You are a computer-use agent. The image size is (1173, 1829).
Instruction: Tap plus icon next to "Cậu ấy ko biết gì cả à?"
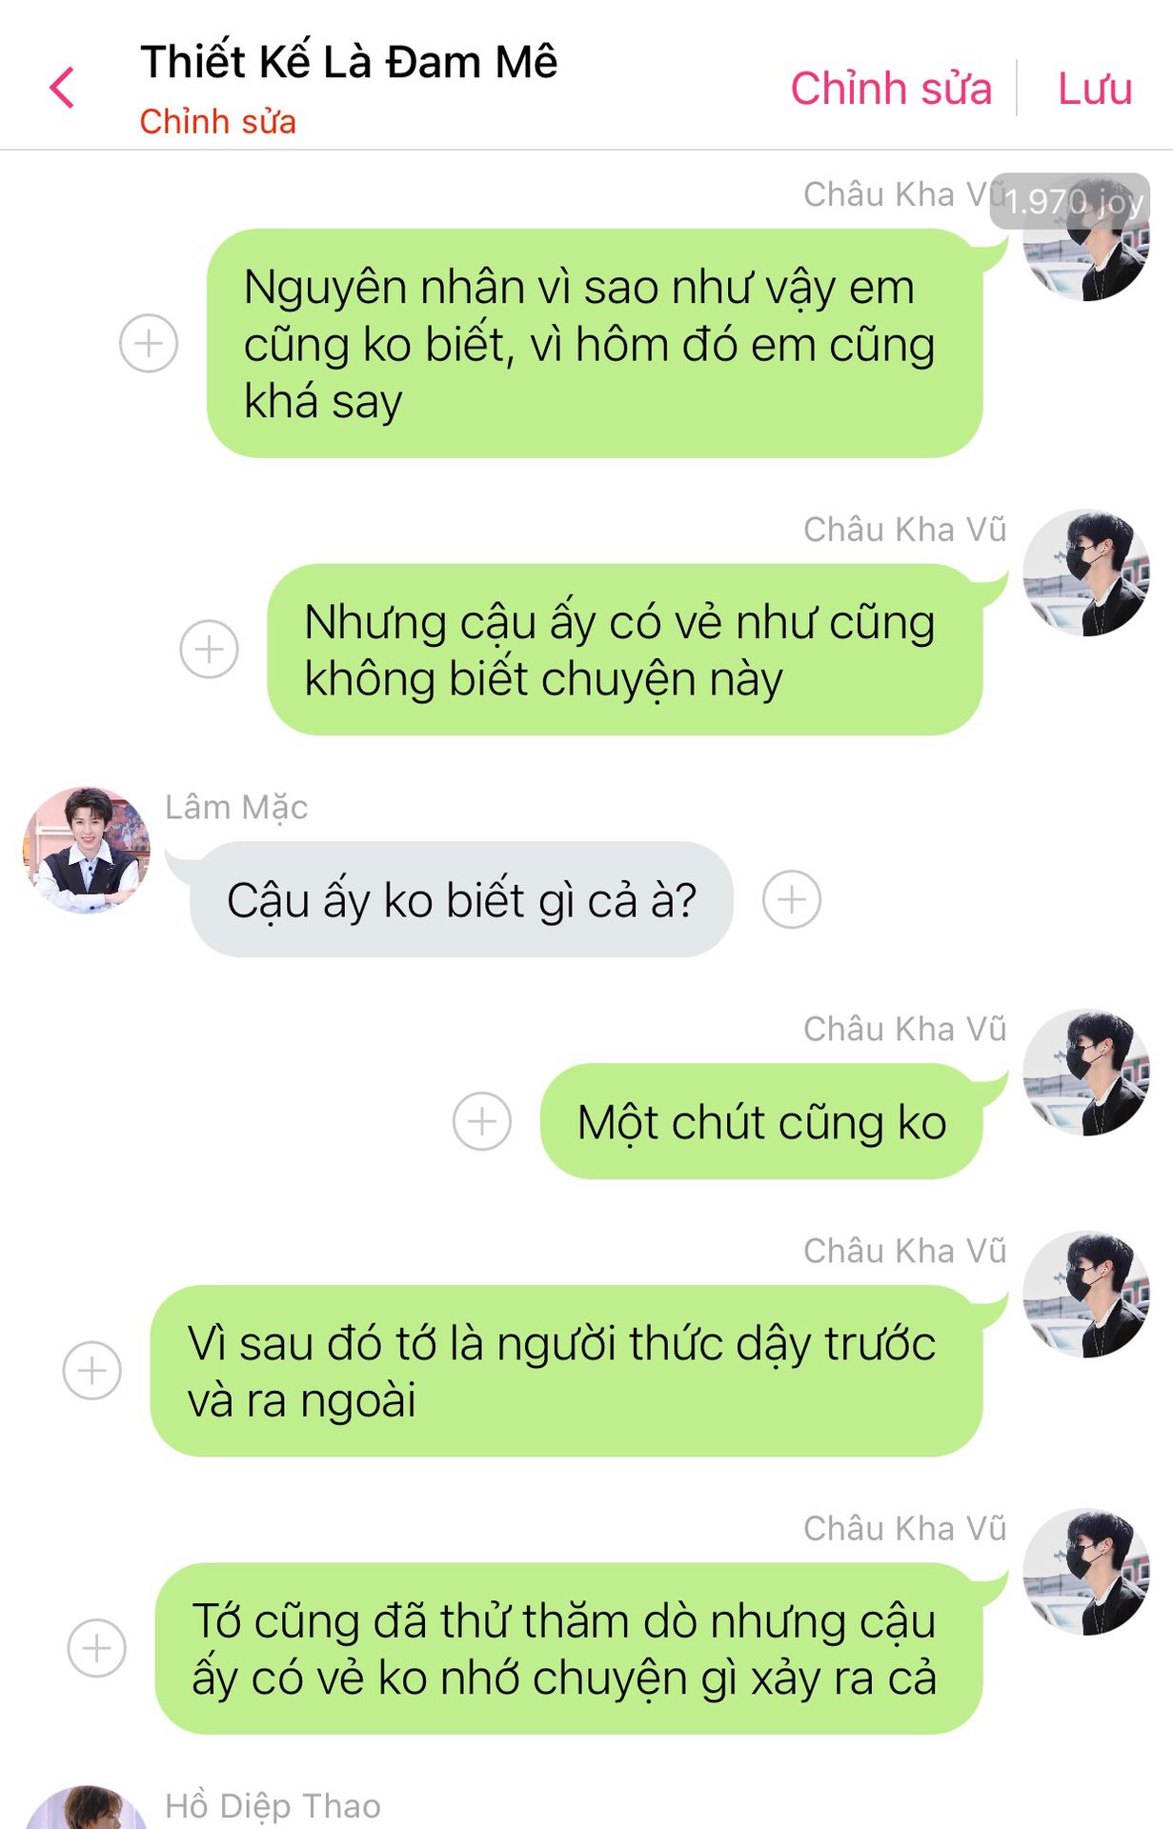pyautogui.click(x=792, y=899)
